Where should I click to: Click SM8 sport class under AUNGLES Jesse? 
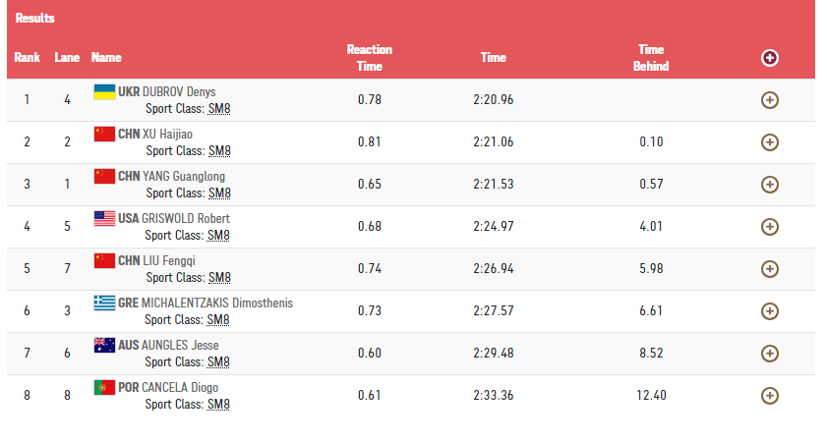click(x=218, y=361)
